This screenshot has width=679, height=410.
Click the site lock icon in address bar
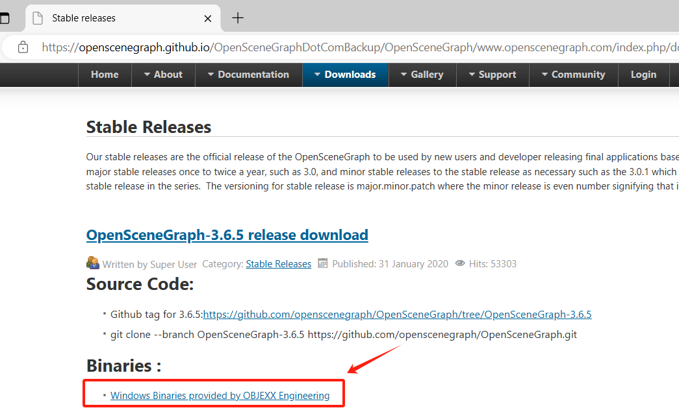[23, 47]
